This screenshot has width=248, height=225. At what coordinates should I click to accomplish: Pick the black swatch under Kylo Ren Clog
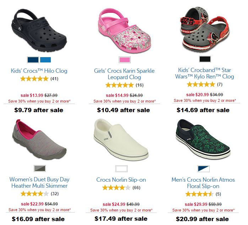205,59
